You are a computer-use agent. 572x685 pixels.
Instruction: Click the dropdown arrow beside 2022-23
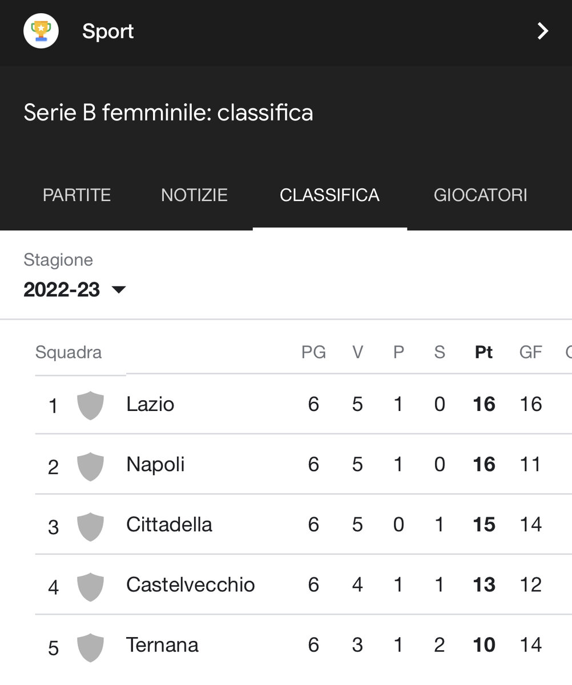pos(119,290)
